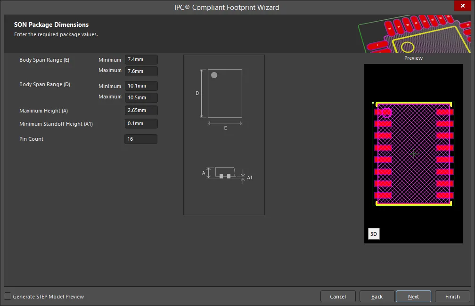Close the footprint wizard window

462,6
